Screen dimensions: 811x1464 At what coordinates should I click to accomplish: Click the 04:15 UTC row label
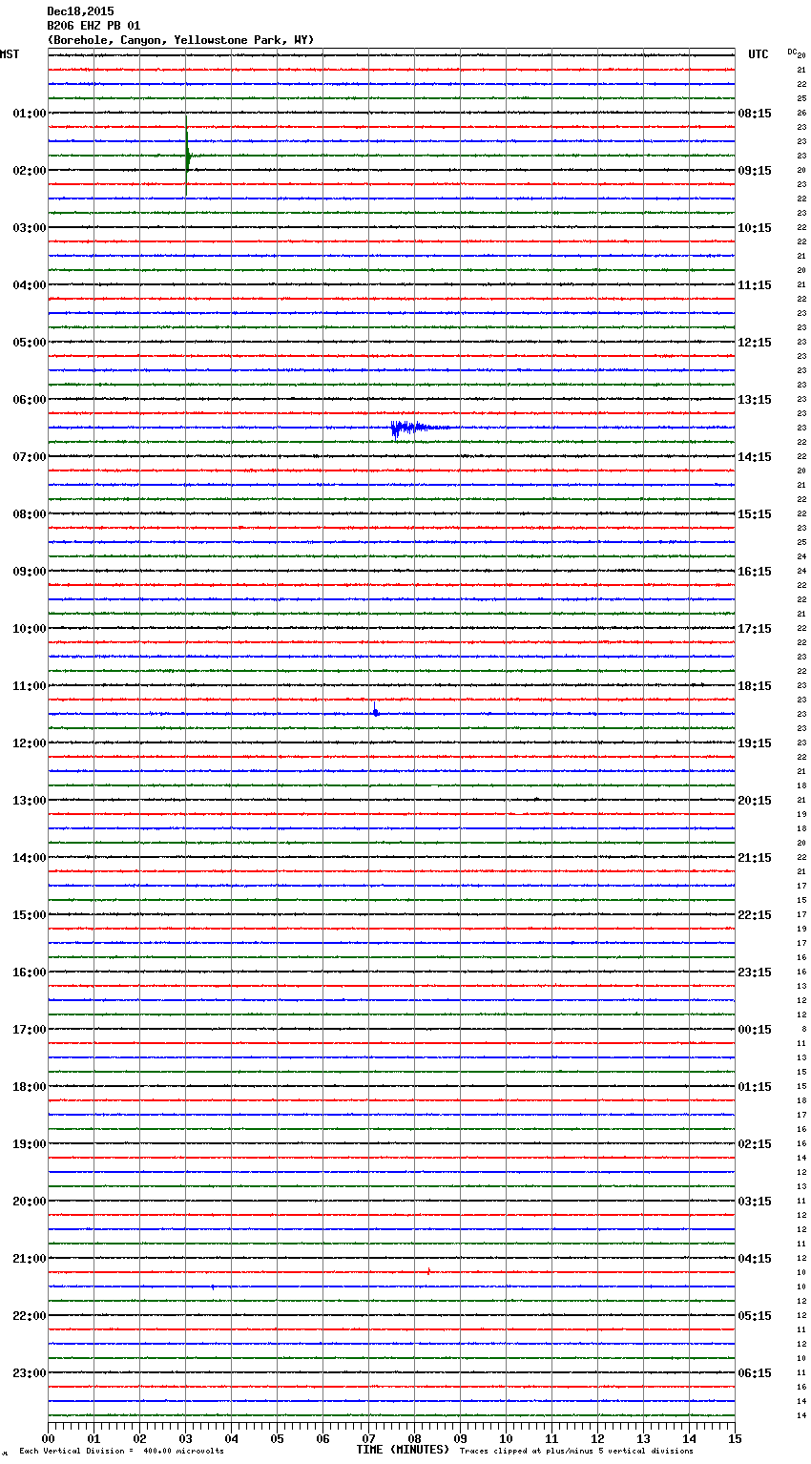tap(755, 1259)
